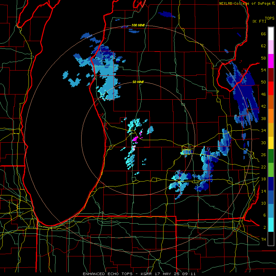Viewport: 276px width, 276px height.
Task: Click the yellow 34 kft legend swatch
Action: click(x=271, y=143)
